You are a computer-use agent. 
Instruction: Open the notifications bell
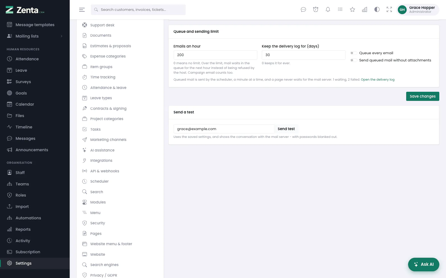(328, 10)
